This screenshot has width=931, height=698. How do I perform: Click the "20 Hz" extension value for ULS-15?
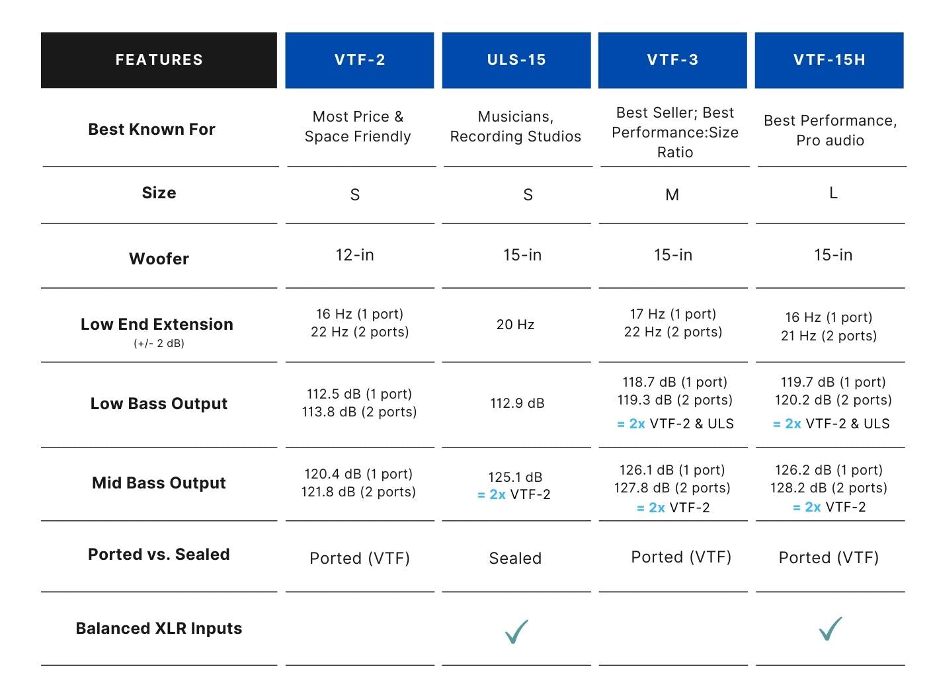515,325
